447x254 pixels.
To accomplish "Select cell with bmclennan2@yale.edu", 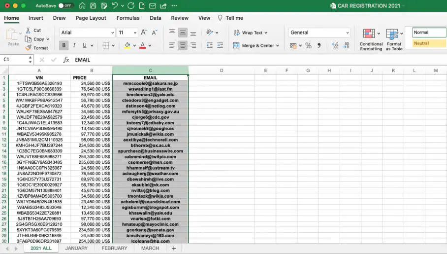I will point(150,95).
